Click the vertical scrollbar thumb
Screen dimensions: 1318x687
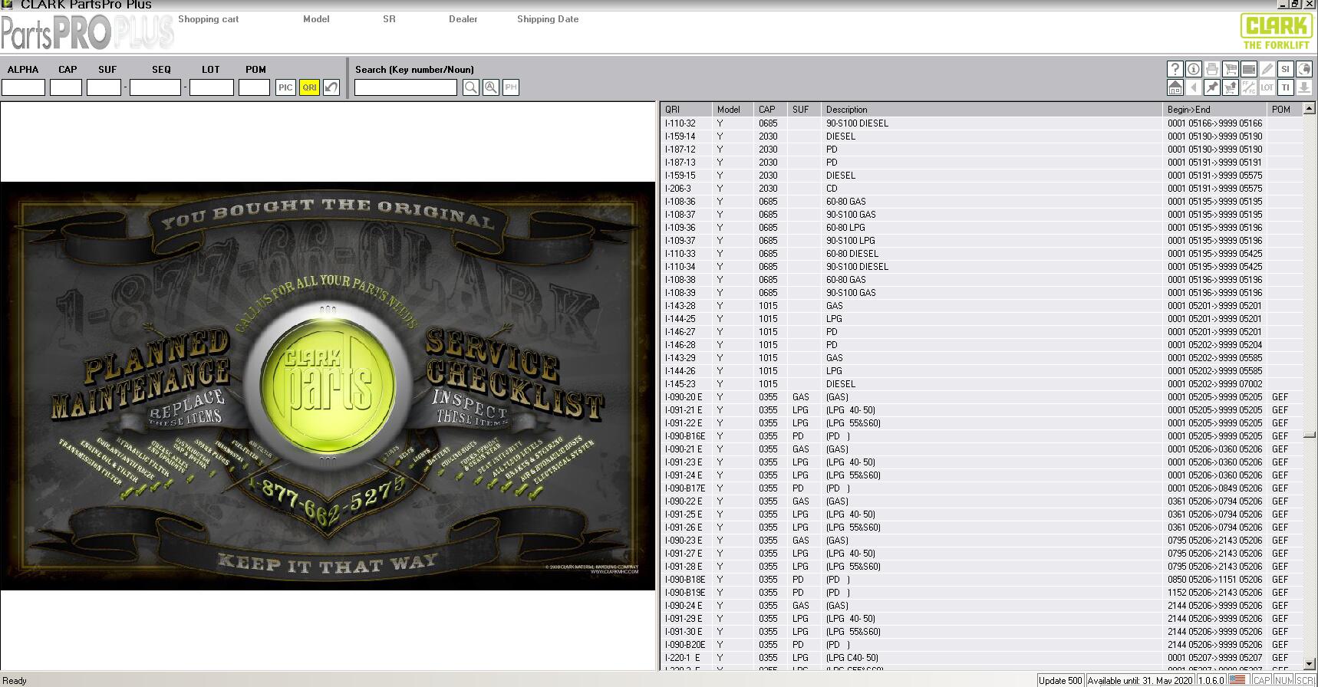click(x=1310, y=436)
